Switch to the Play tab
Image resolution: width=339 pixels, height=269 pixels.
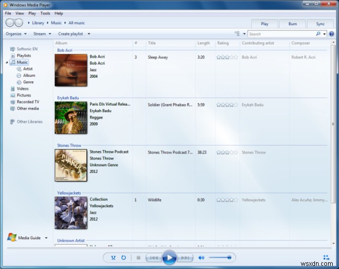pos(265,24)
